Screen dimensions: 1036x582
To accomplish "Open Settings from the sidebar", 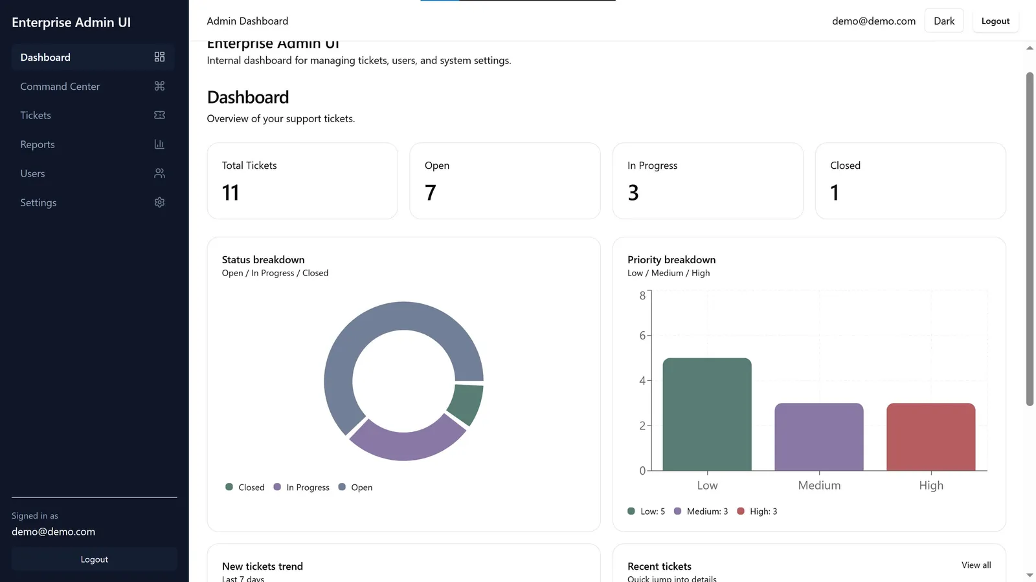I will coord(93,202).
